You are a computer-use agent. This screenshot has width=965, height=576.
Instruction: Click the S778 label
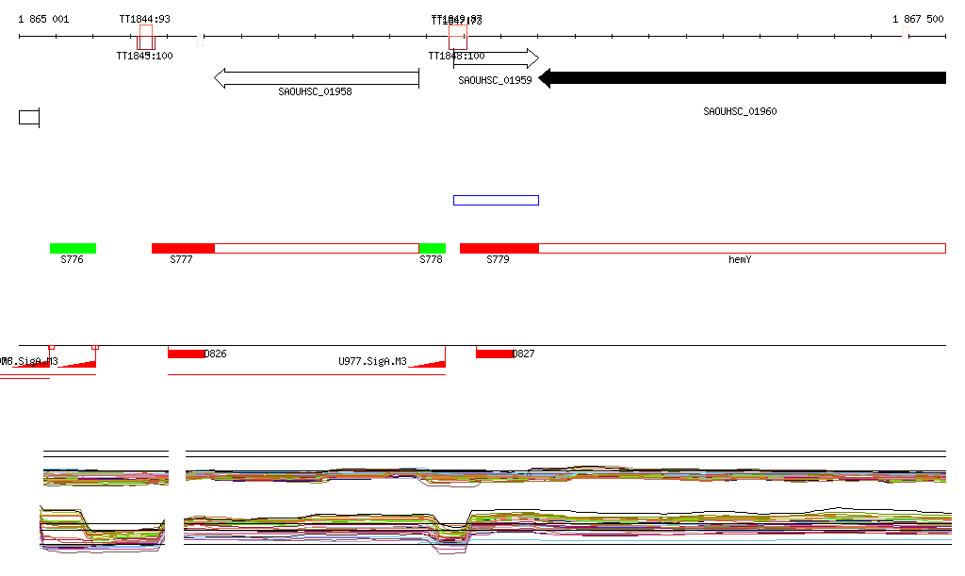pos(431,259)
